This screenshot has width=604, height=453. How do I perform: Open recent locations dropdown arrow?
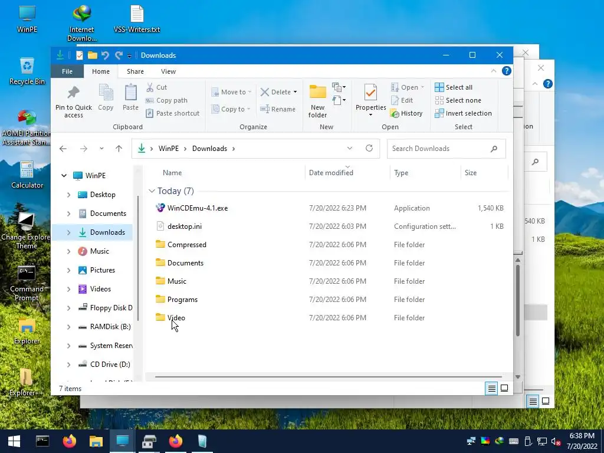(101, 149)
